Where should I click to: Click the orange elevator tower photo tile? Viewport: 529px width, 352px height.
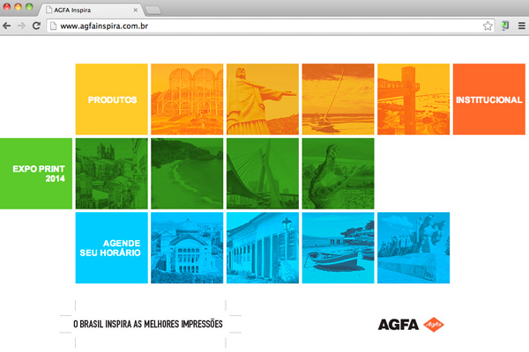[414, 99]
